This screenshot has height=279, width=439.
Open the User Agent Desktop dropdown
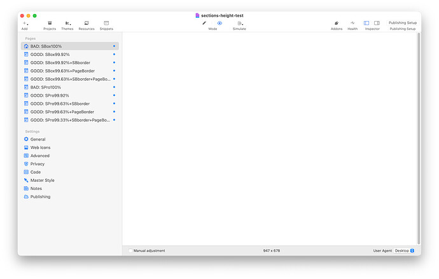click(x=404, y=251)
